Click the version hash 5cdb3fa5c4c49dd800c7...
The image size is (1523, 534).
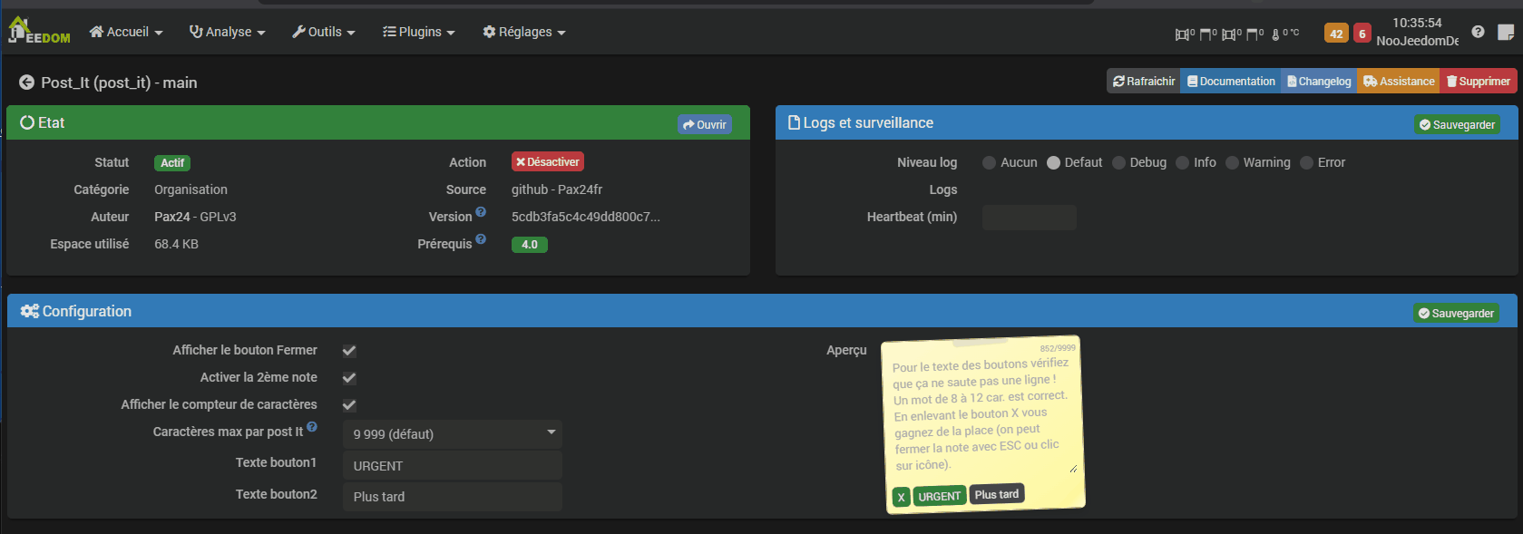click(x=586, y=217)
